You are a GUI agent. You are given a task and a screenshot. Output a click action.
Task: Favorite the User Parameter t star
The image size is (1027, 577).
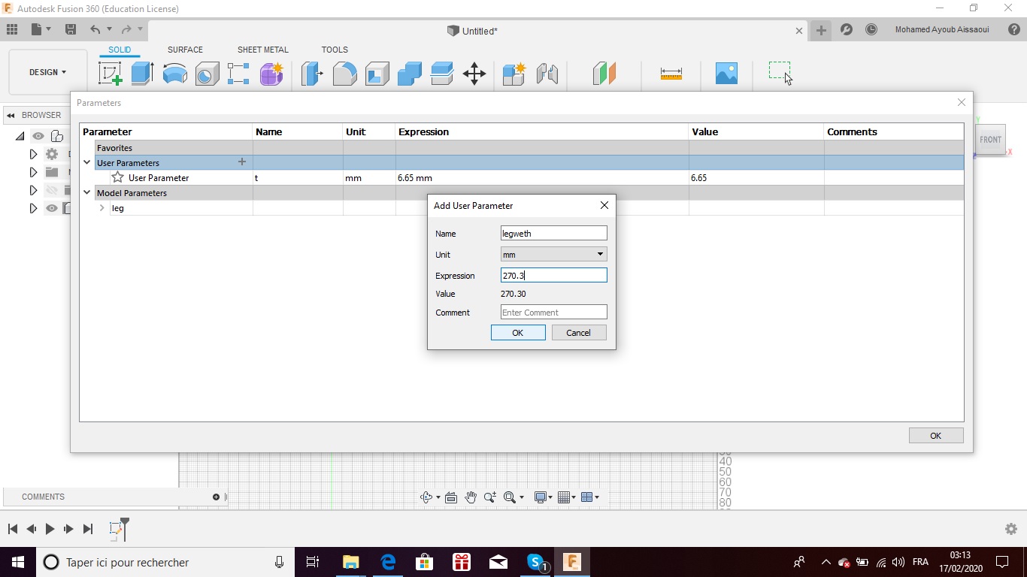[x=118, y=177]
